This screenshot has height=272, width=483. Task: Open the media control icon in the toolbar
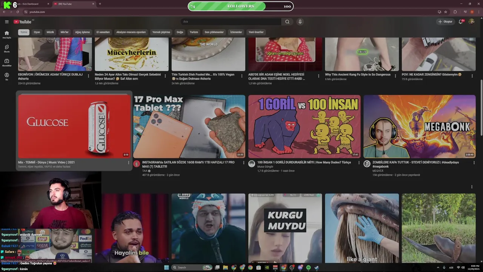pos(465,12)
